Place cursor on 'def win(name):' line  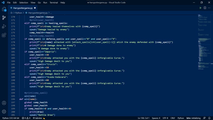coord(28,99)
